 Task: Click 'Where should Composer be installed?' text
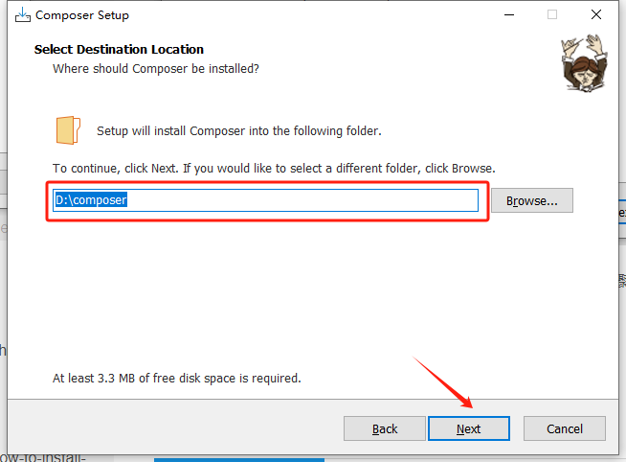pyautogui.click(x=156, y=69)
